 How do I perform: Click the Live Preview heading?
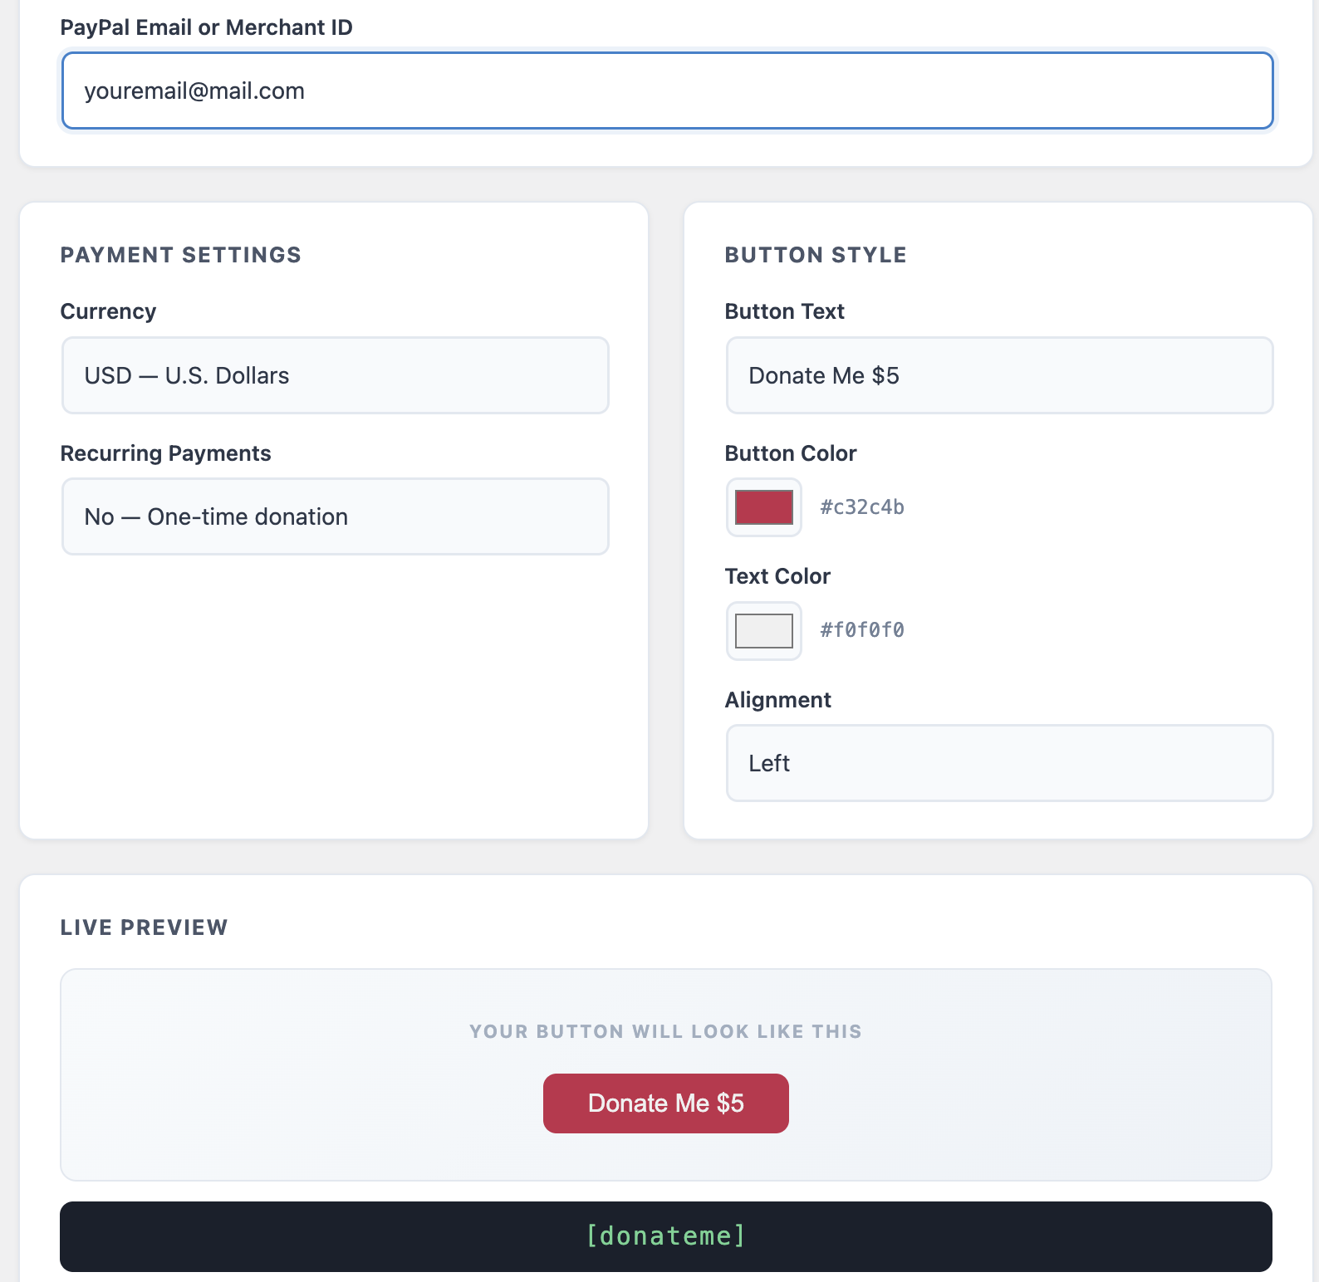(x=145, y=927)
